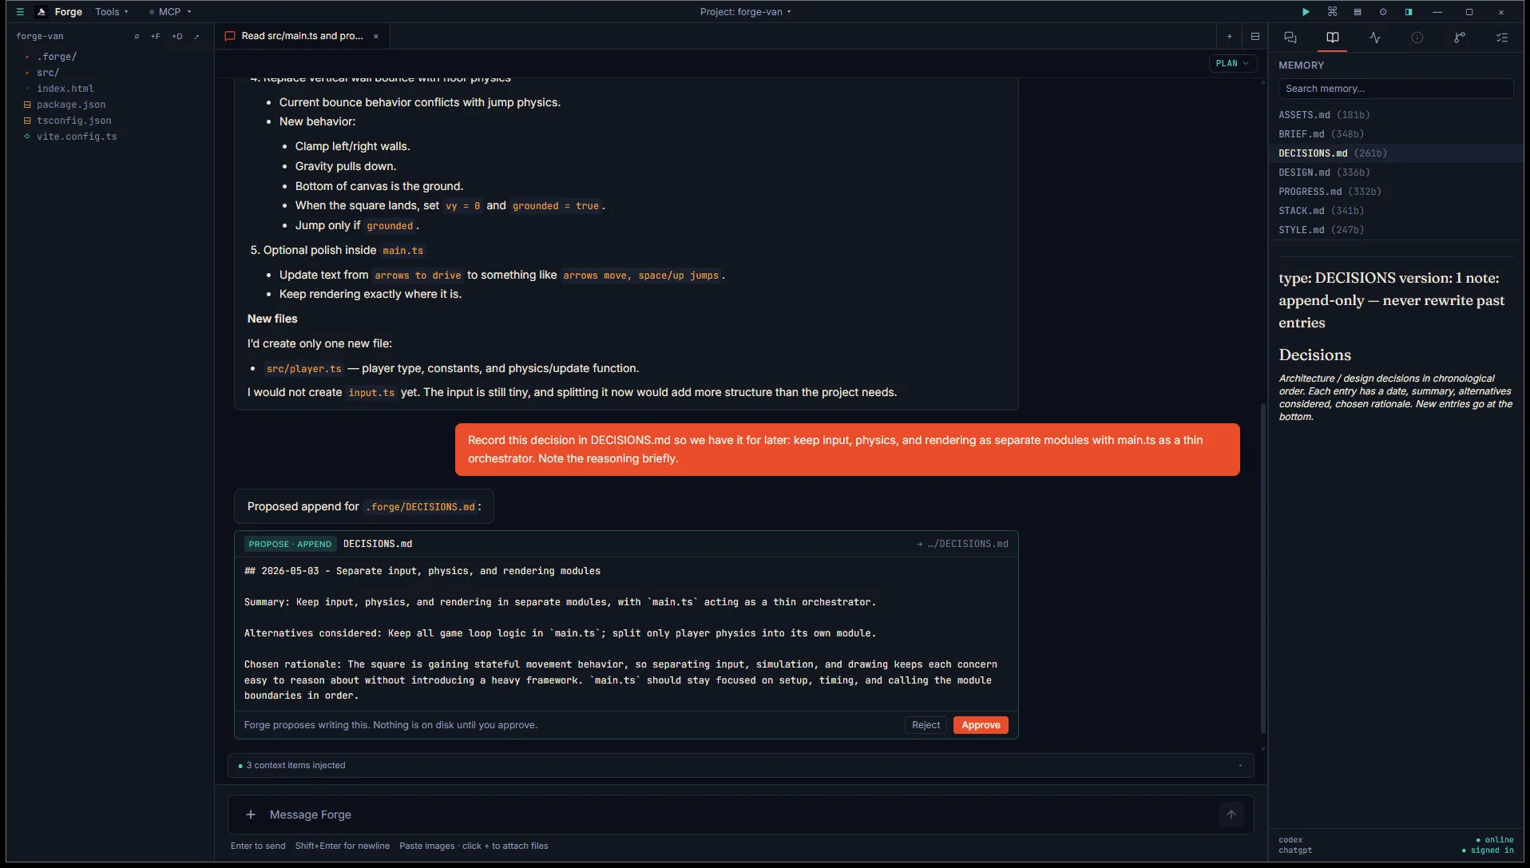This screenshot has height=868, width=1530.
Task: Open the PLAN mode dropdown
Action: (1232, 64)
